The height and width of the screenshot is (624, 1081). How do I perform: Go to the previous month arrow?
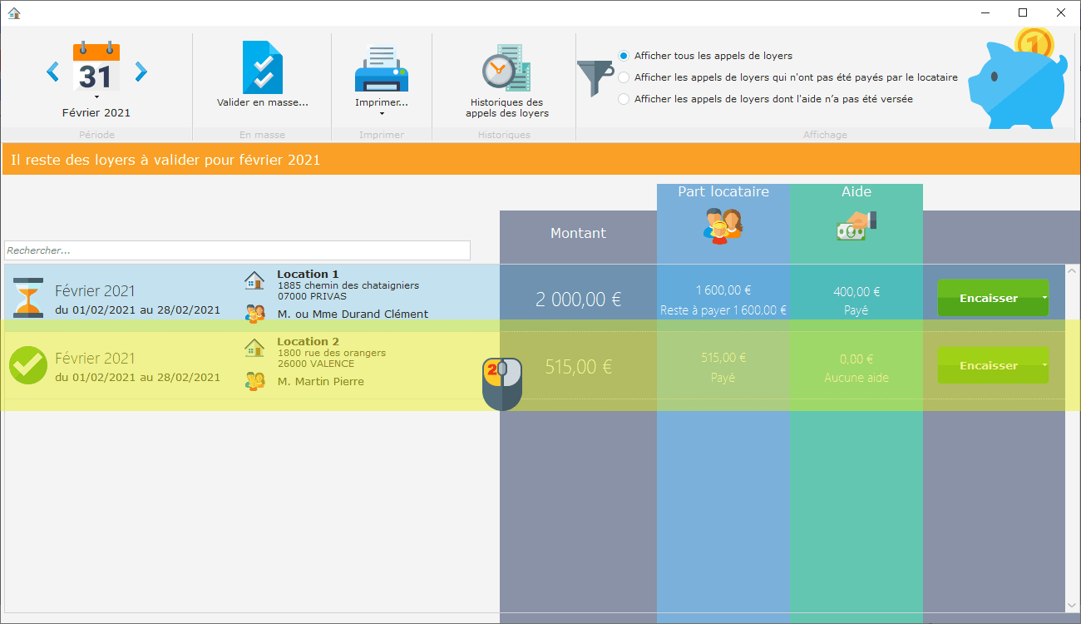coord(52,72)
